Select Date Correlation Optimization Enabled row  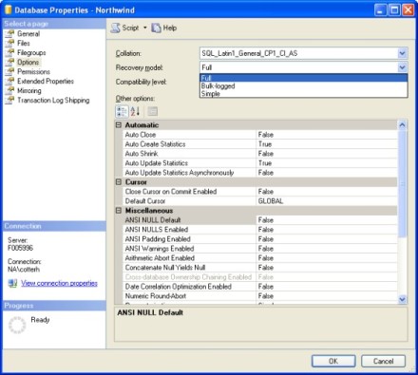tap(260, 287)
